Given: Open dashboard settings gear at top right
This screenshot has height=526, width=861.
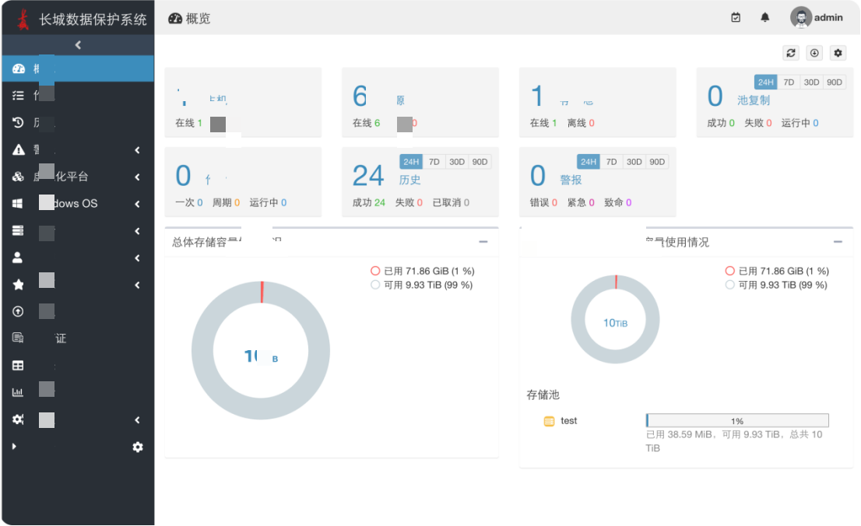Looking at the screenshot, I should click(x=838, y=53).
